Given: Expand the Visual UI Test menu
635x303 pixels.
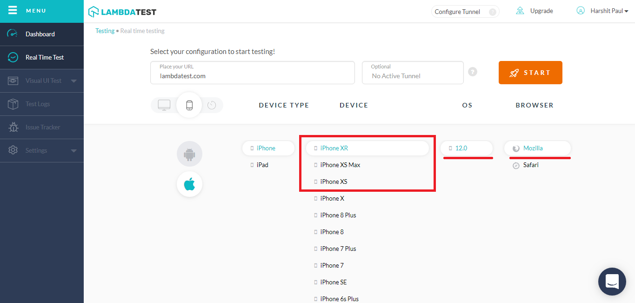Looking at the screenshot, I should pos(74,81).
